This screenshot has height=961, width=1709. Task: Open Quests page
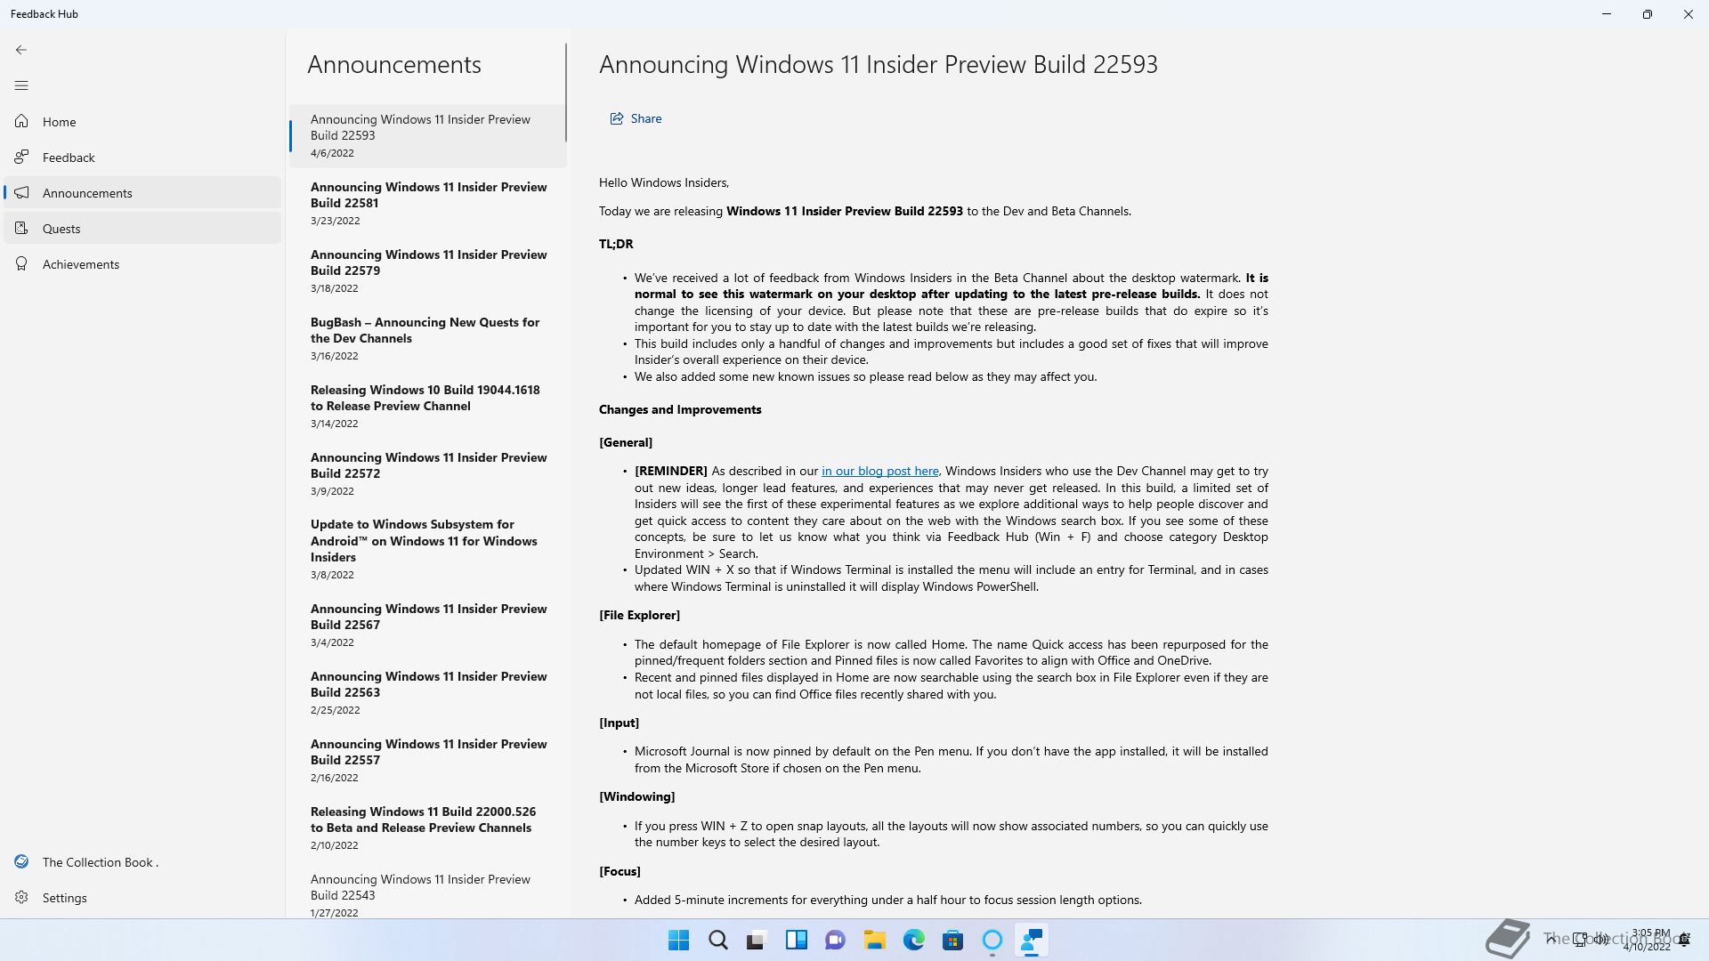(x=142, y=229)
